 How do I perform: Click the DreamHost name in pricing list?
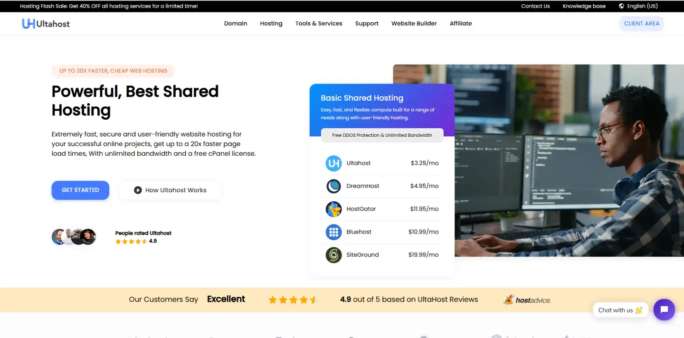pyautogui.click(x=363, y=186)
